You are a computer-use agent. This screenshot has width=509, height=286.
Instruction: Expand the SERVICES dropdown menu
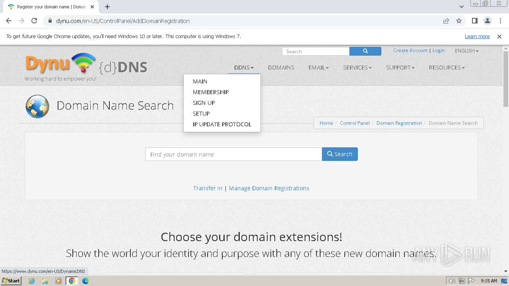[x=357, y=68]
